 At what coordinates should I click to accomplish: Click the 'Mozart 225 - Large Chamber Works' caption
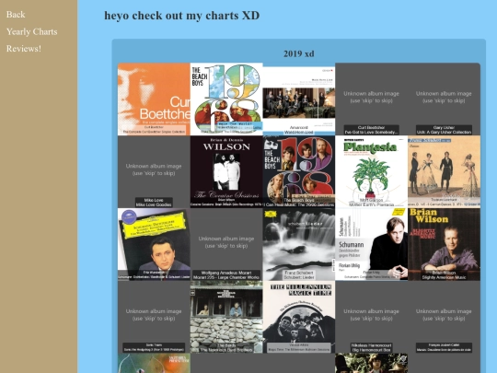(226, 277)
